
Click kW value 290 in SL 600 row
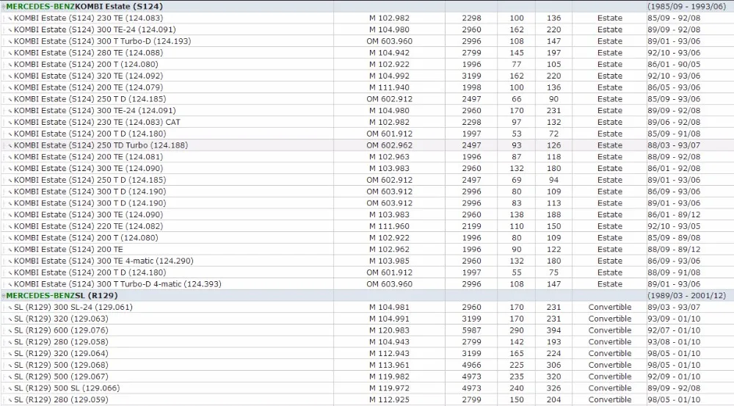point(517,330)
